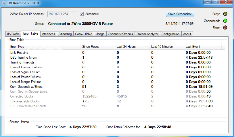This screenshot has height=137, width=234.
Task: Open the Bitloading tab
Action: 65,34
